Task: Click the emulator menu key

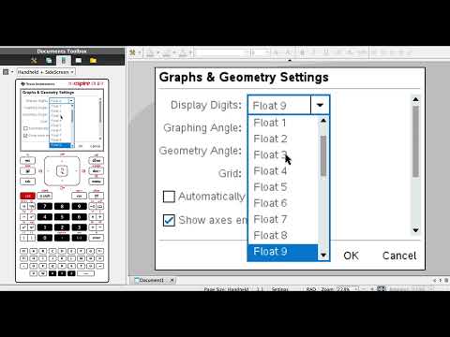Action: click(x=96, y=181)
